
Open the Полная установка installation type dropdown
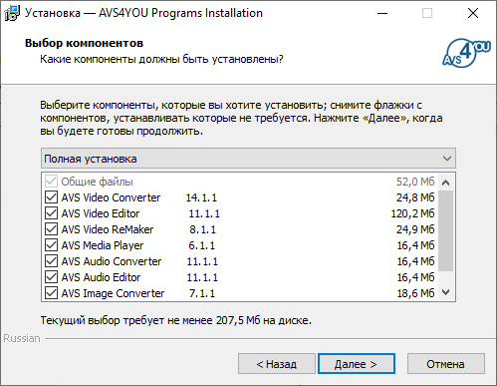(x=248, y=159)
